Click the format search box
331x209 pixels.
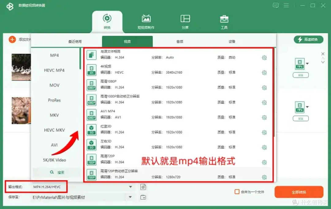[x=57, y=172]
